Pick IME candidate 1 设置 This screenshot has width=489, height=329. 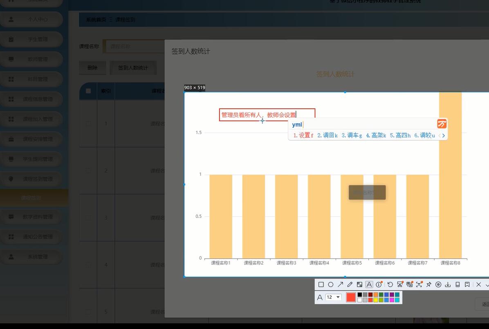(303, 135)
